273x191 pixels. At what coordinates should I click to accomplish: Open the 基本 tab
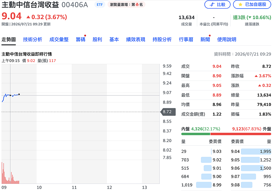pos(114,39)
